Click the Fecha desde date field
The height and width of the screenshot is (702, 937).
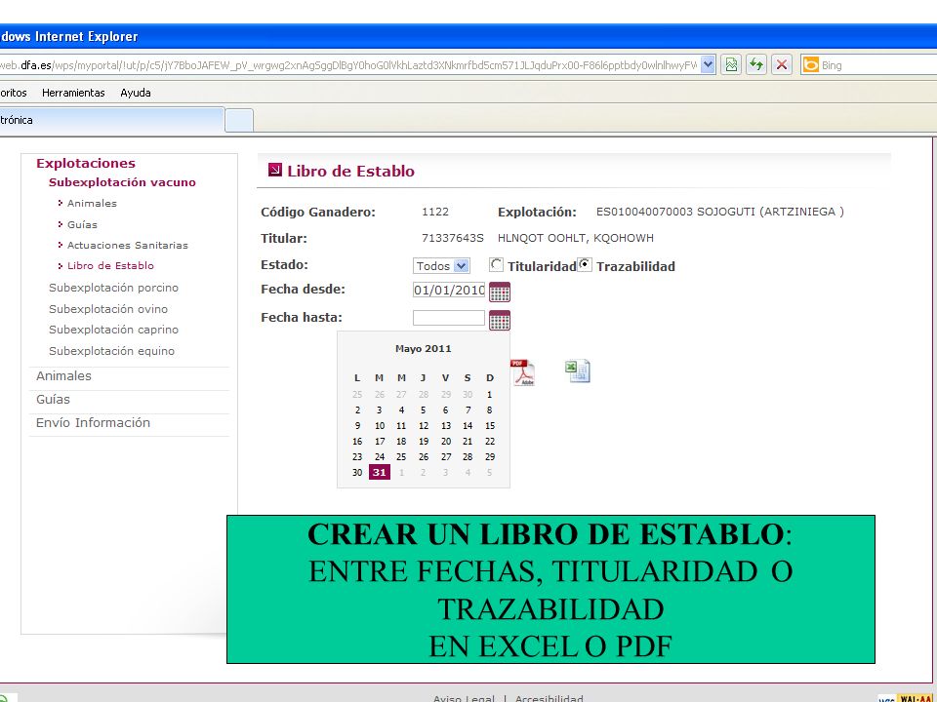(x=449, y=291)
